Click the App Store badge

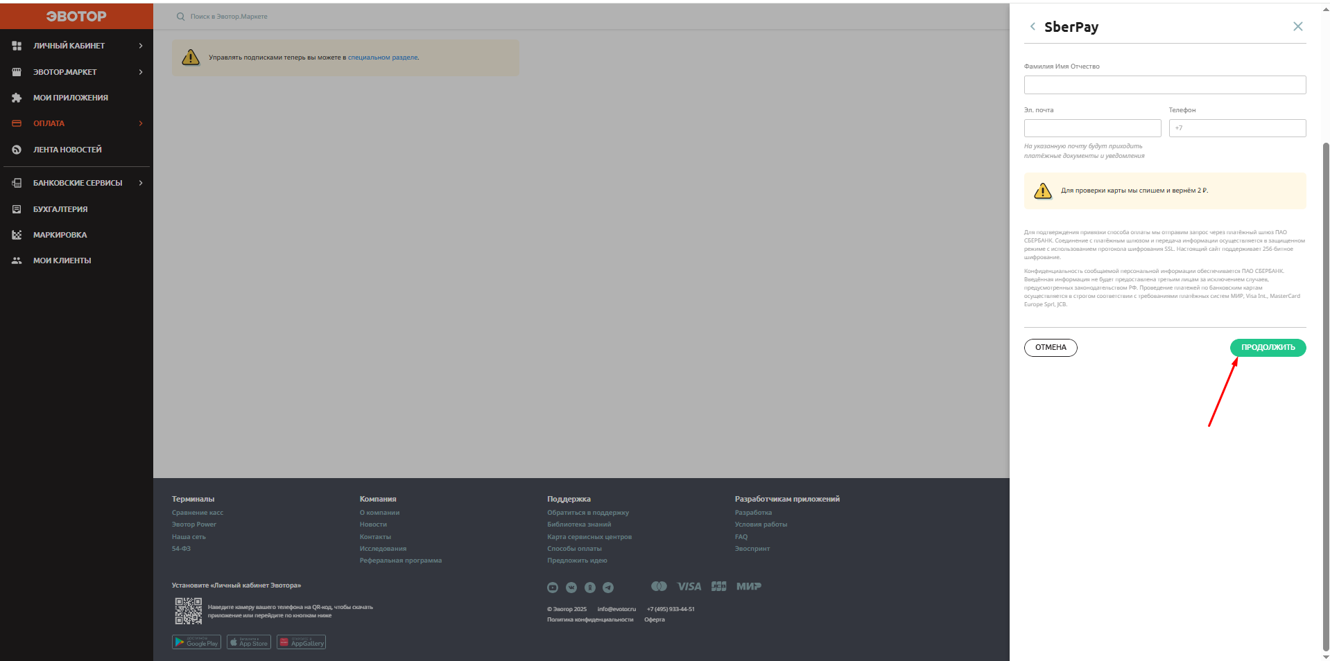point(249,642)
